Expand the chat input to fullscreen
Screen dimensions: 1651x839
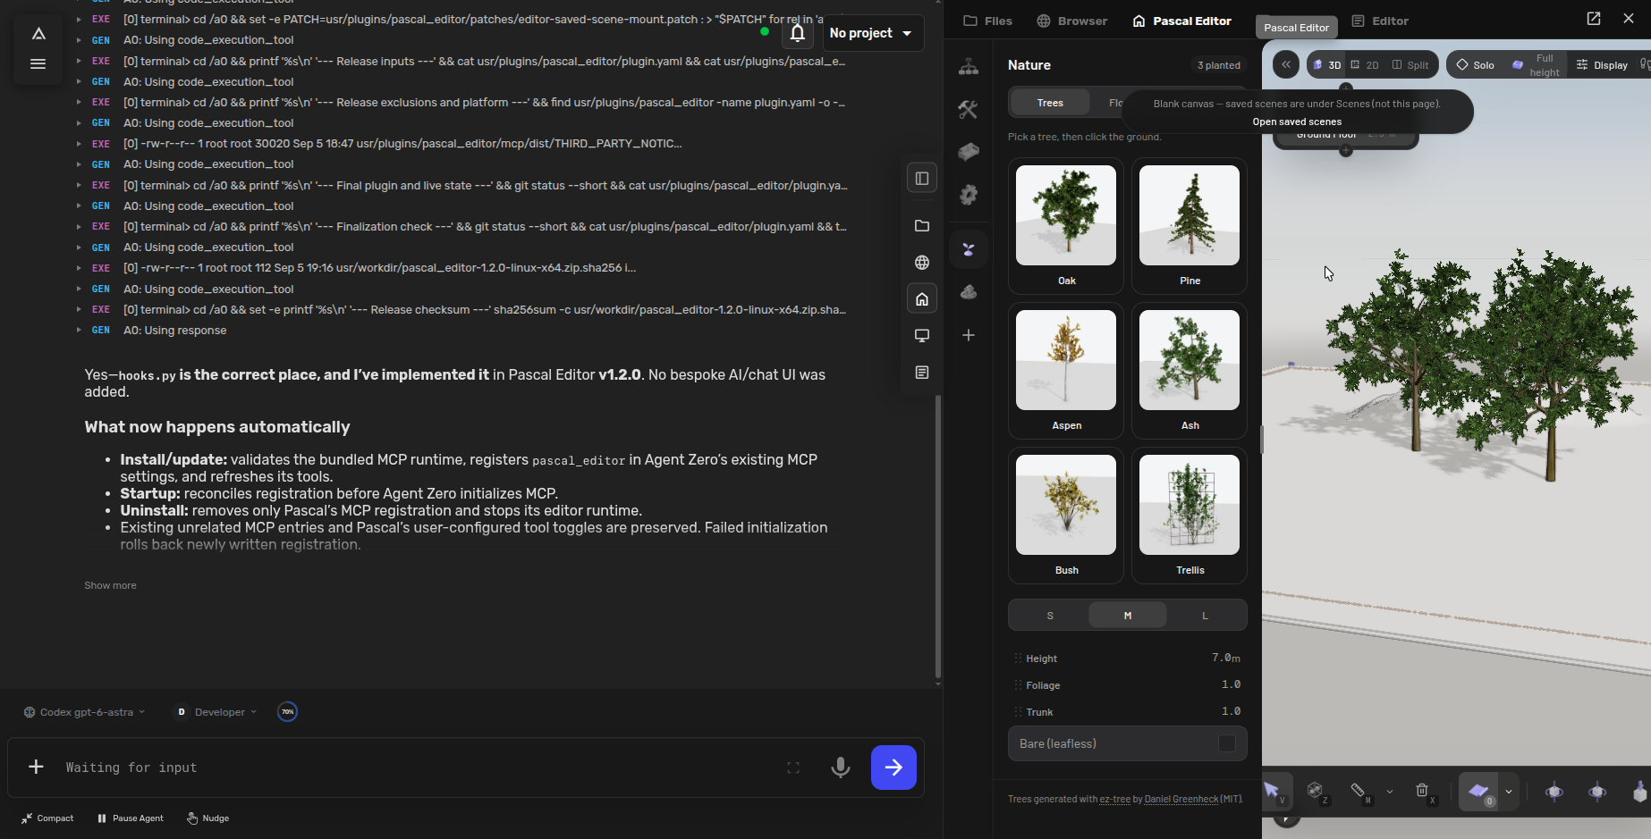point(793,768)
